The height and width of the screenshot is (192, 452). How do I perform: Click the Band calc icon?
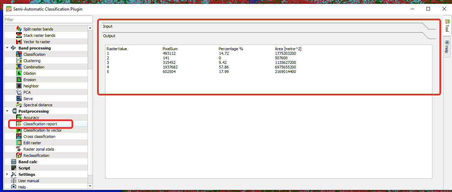14,162
